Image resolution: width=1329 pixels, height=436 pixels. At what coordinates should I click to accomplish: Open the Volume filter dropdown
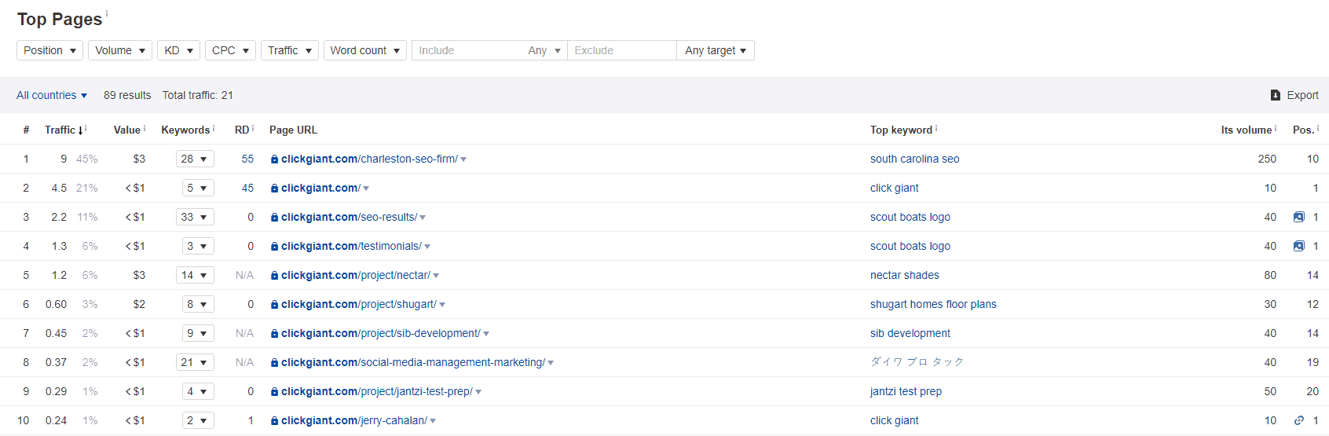coord(120,50)
